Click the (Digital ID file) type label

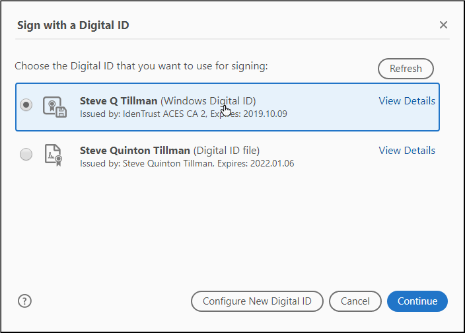[x=226, y=151]
